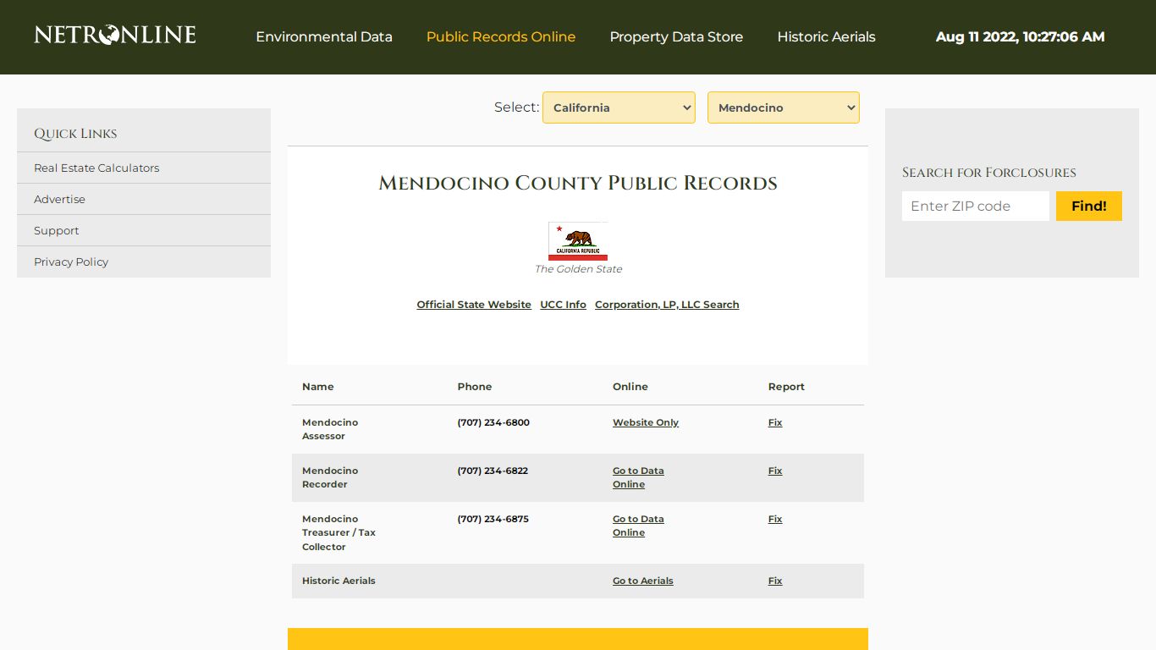The height and width of the screenshot is (650, 1156).
Task: Click The Golden State caption
Action: click(x=578, y=269)
